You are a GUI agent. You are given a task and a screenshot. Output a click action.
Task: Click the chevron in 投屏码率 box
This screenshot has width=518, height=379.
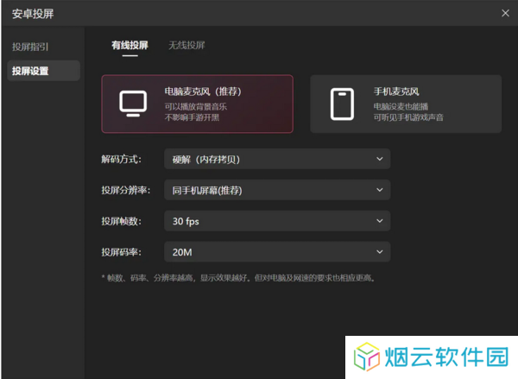coord(380,252)
